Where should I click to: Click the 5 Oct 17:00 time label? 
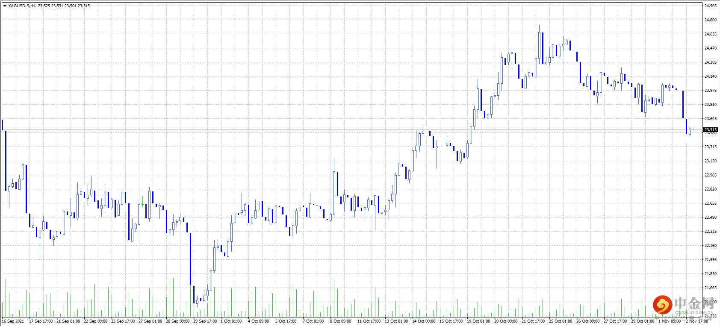pyautogui.click(x=286, y=321)
